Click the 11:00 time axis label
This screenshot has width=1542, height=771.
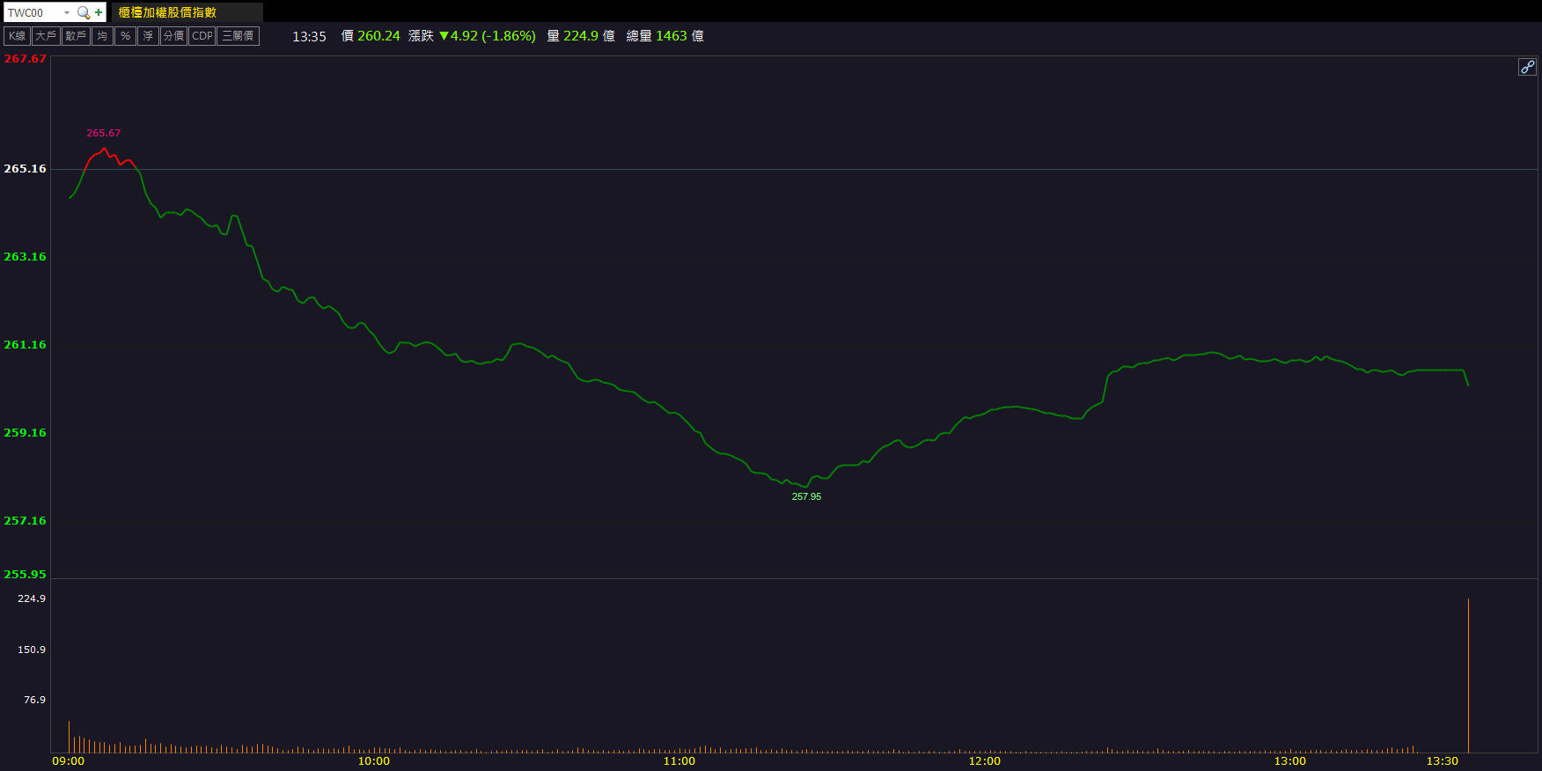679,761
